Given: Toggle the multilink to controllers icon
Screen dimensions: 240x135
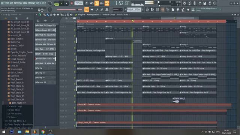Looking at the screenshot, I should (x=102, y=10).
